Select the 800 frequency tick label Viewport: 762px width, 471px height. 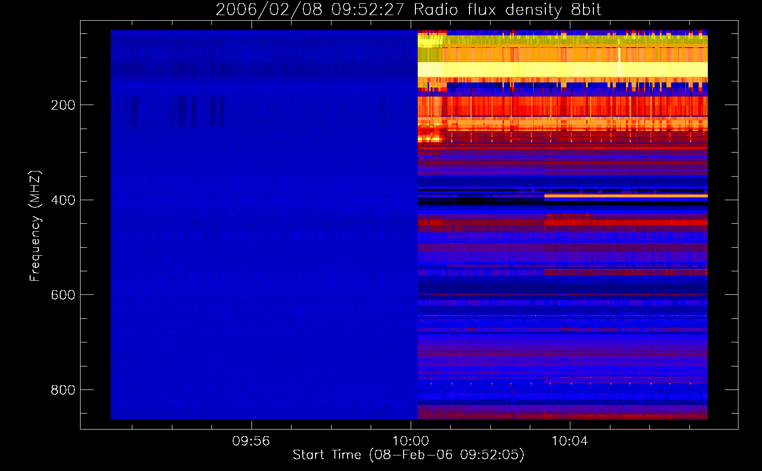coord(63,390)
